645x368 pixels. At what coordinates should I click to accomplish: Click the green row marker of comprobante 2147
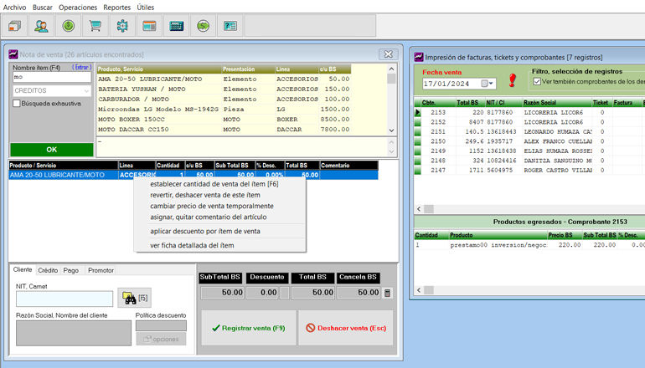(417, 170)
